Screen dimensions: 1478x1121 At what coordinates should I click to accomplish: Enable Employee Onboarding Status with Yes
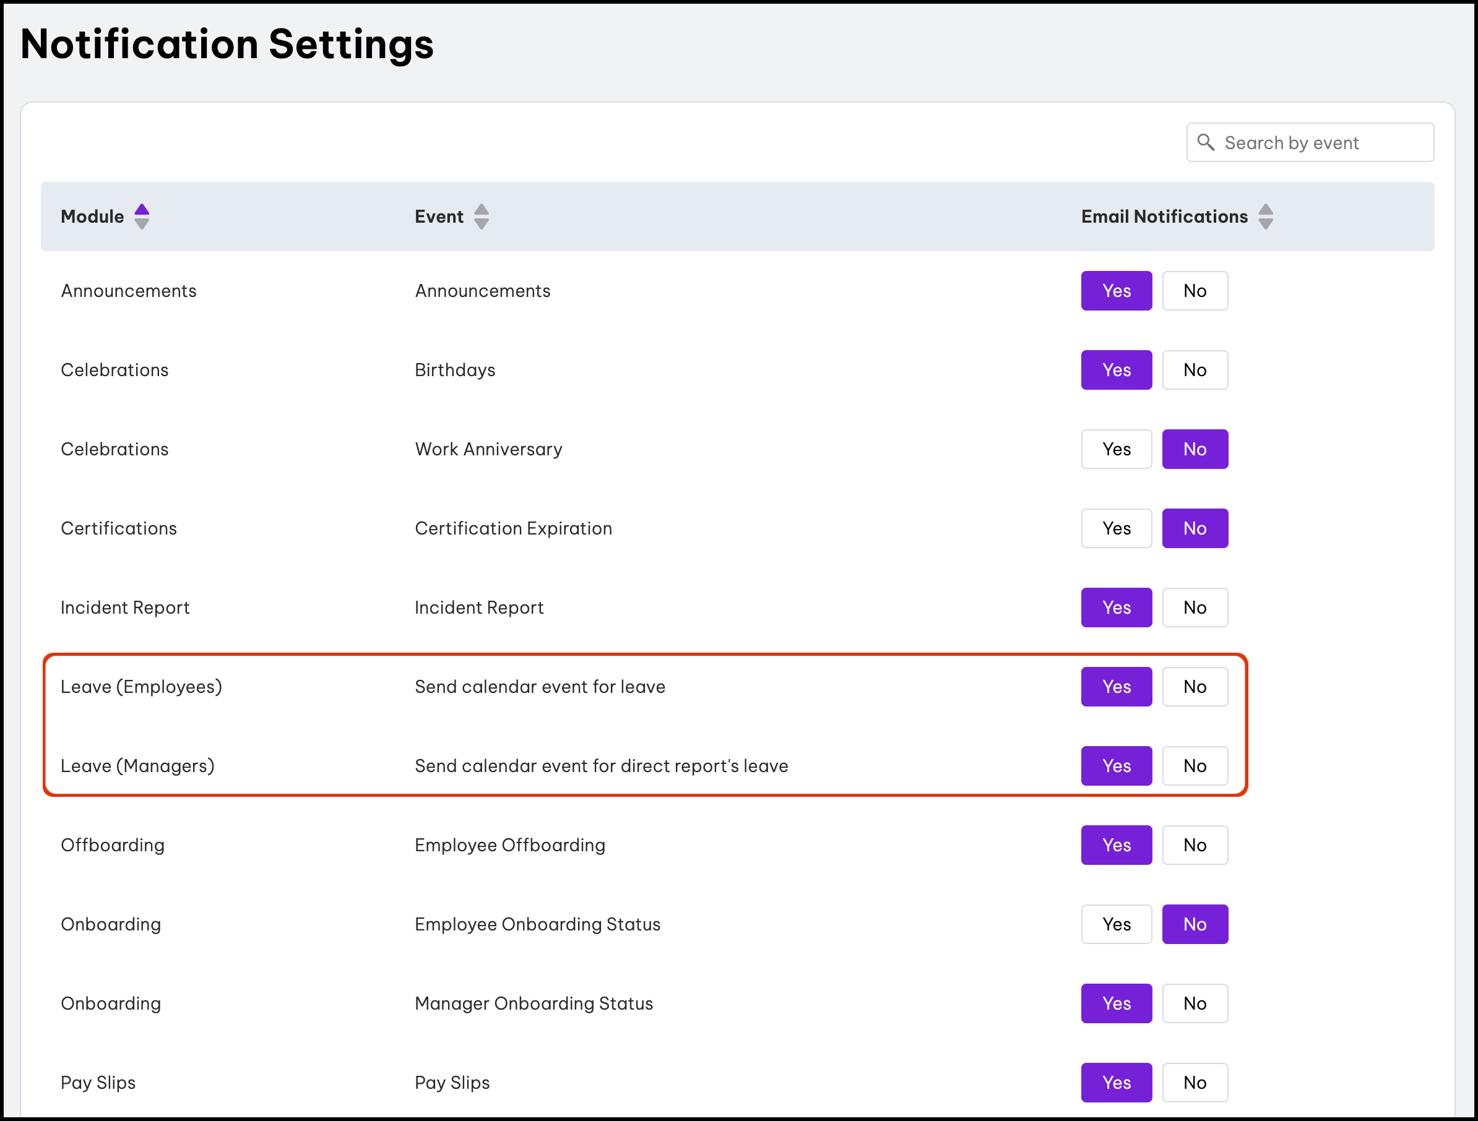(x=1116, y=924)
